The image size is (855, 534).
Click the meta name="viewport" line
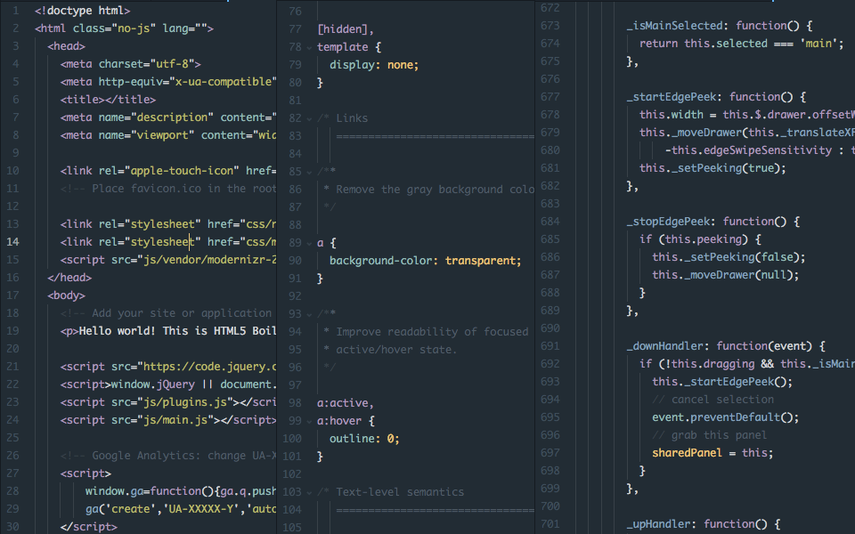coord(168,135)
